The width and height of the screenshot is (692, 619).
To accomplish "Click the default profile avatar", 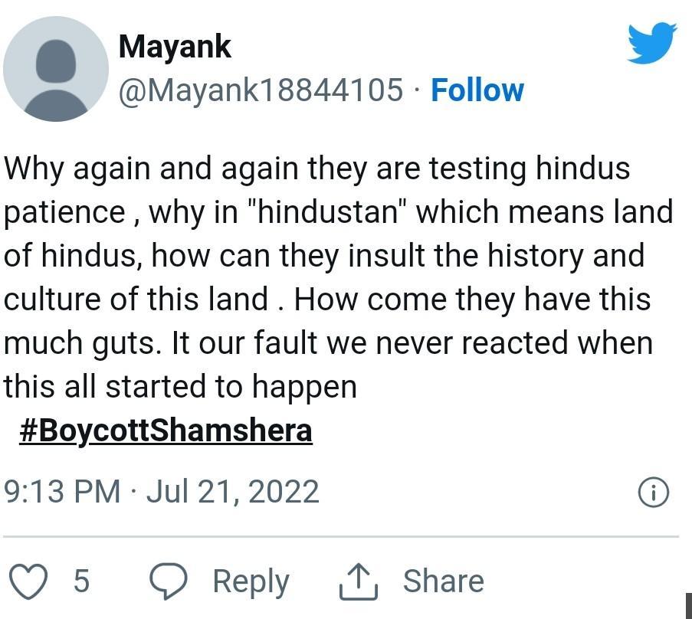I will click(56, 69).
